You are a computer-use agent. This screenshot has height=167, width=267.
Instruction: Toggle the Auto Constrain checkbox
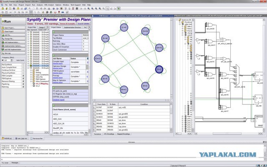(x=15, y=60)
